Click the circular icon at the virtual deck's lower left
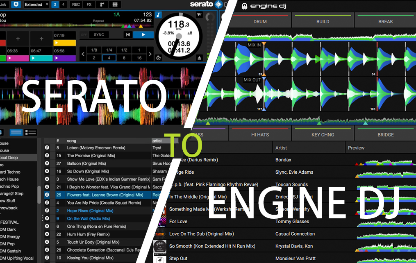 pyautogui.click(x=159, y=58)
